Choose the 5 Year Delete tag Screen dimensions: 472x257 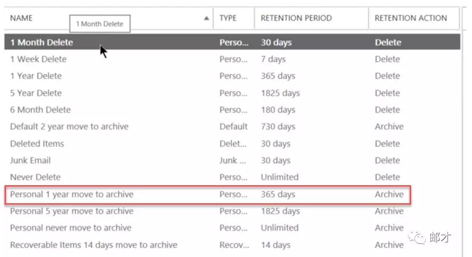click(36, 93)
